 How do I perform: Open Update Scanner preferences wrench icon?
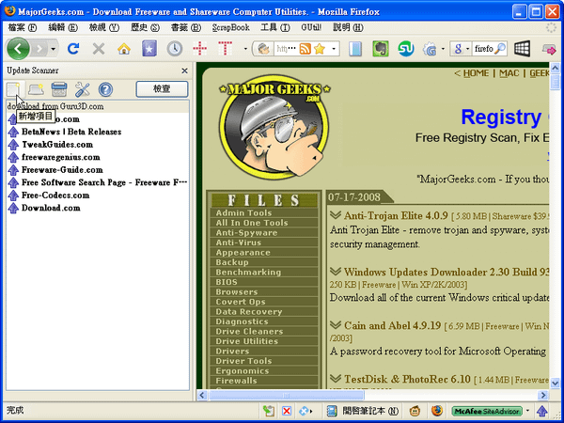[x=83, y=89]
